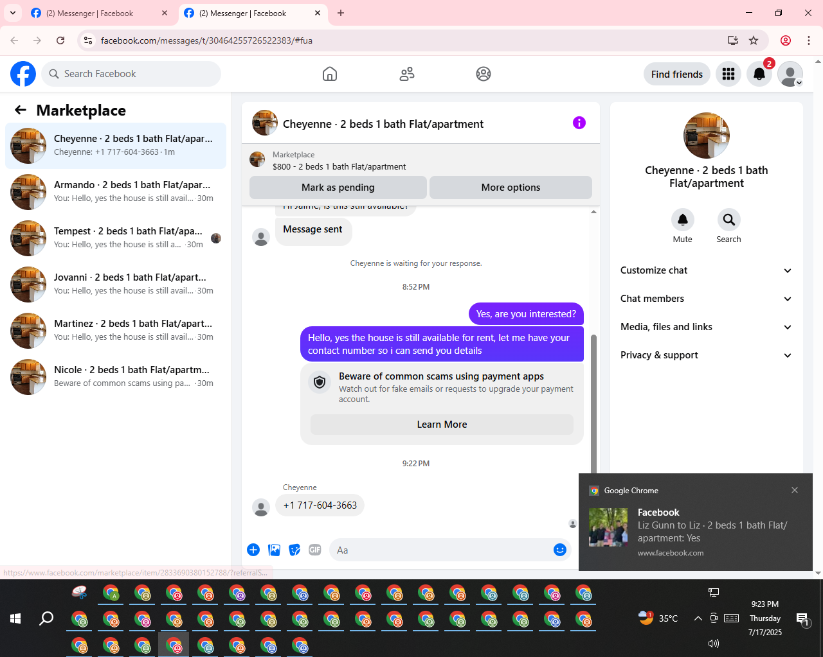
Task: Choose a GIF in the composer
Action: click(315, 550)
